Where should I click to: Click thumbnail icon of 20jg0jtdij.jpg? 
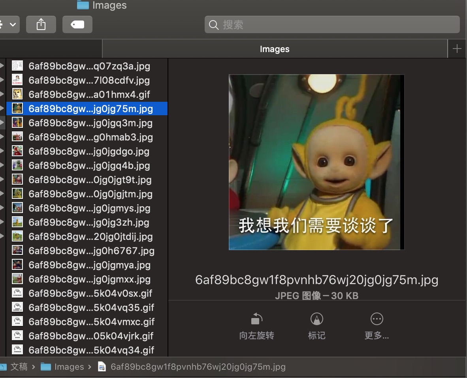pyautogui.click(x=17, y=236)
